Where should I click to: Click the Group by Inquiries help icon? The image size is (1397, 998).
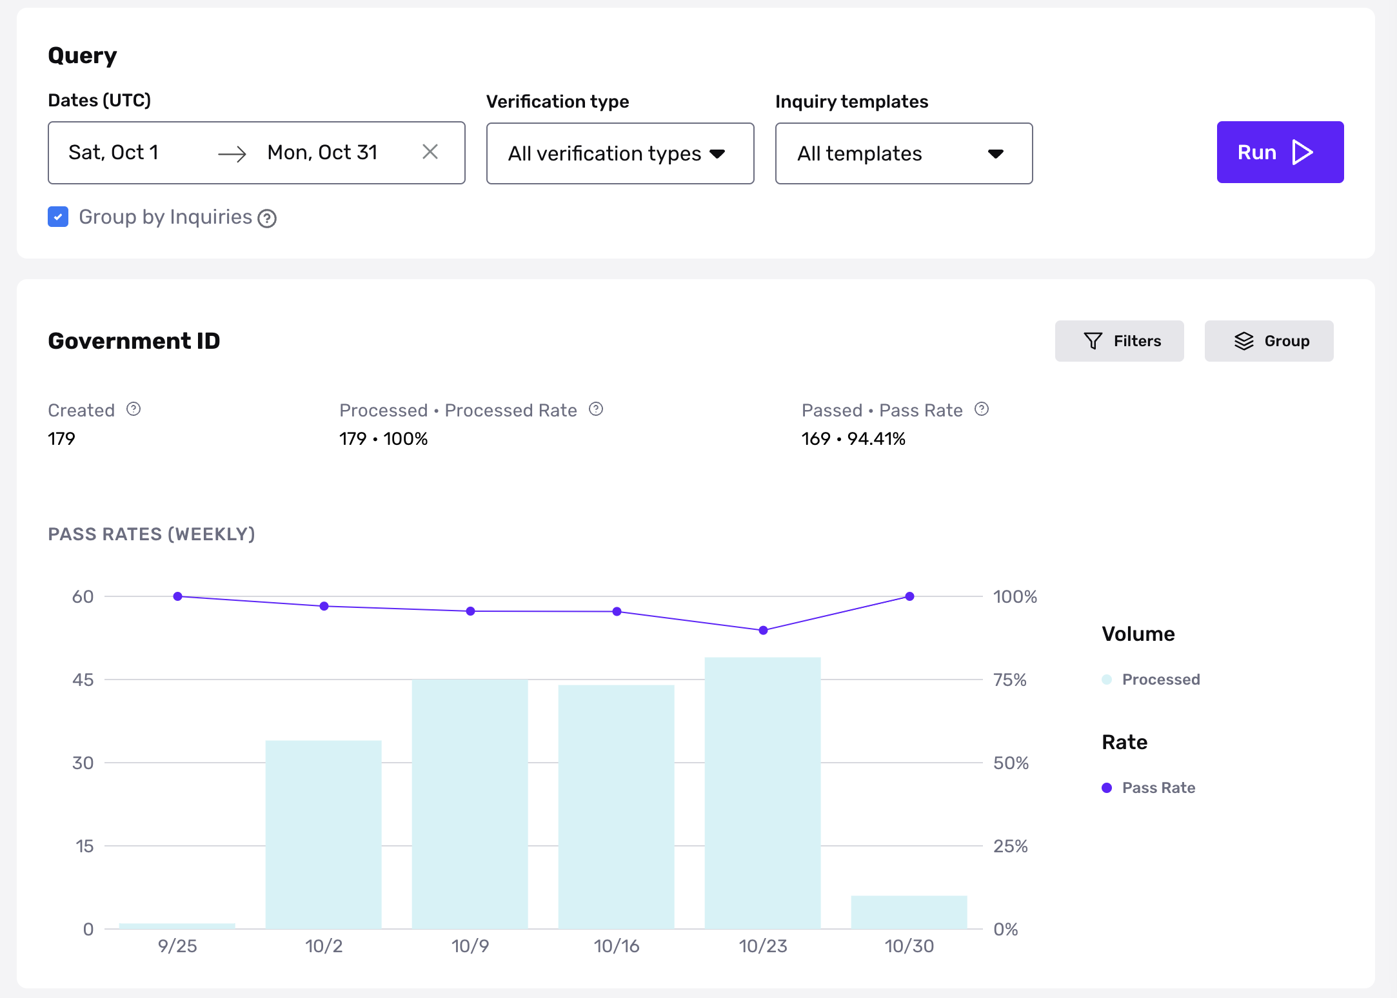click(x=267, y=219)
